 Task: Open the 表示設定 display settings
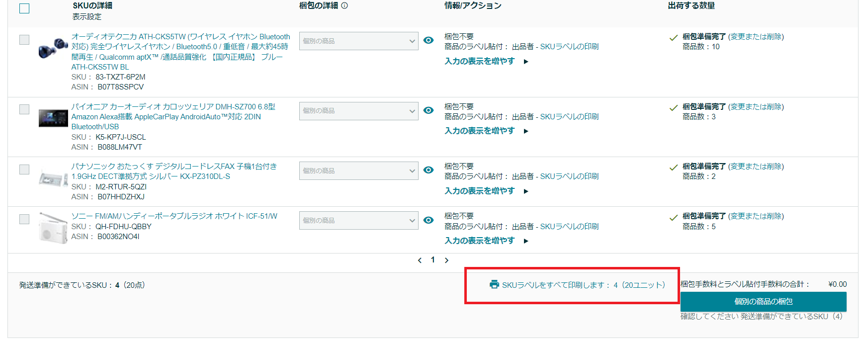pos(87,16)
